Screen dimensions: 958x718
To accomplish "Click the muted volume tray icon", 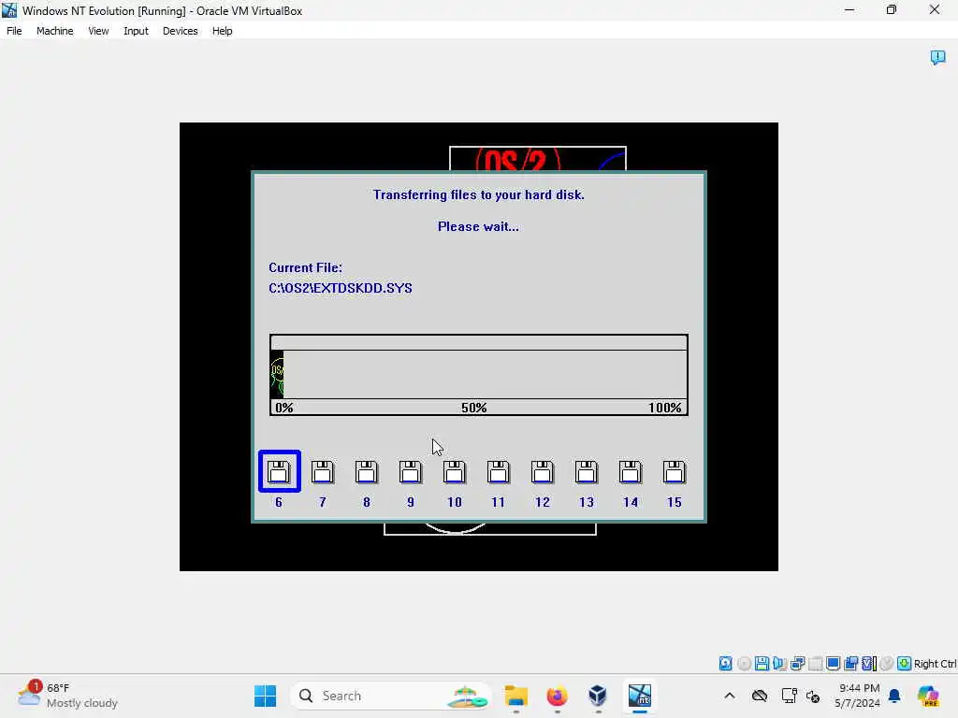I will pos(813,696).
